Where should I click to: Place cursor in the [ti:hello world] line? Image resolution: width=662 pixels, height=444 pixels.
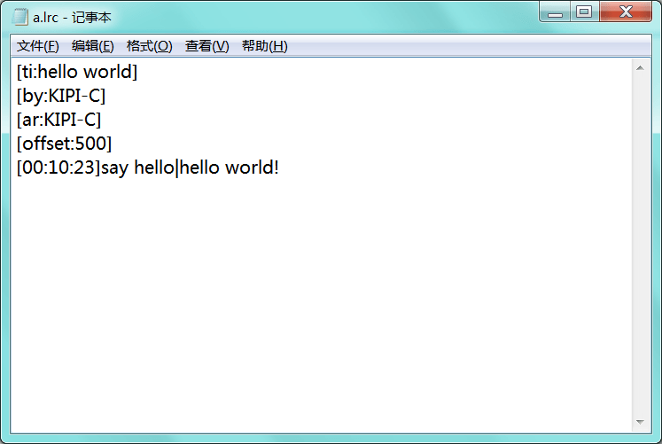(77, 72)
